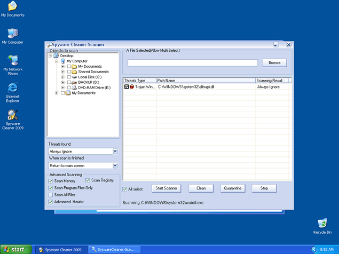The height and width of the screenshot is (254, 339).
Task: Click the Trojan threat icon in results
Action: tap(131, 86)
